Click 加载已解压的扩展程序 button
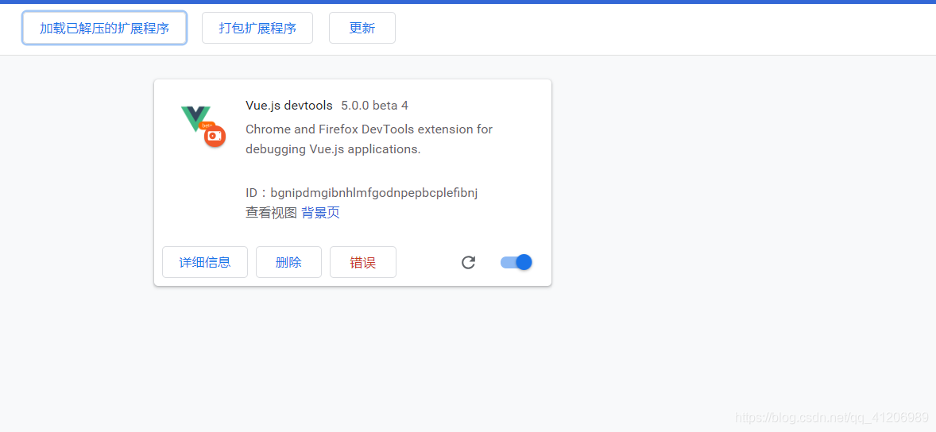The image size is (936, 432). pos(104,28)
